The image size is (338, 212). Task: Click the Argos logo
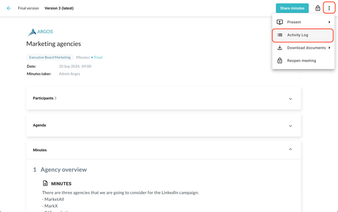[x=40, y=32]
